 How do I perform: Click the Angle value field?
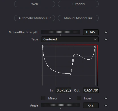tap(91, 105)
